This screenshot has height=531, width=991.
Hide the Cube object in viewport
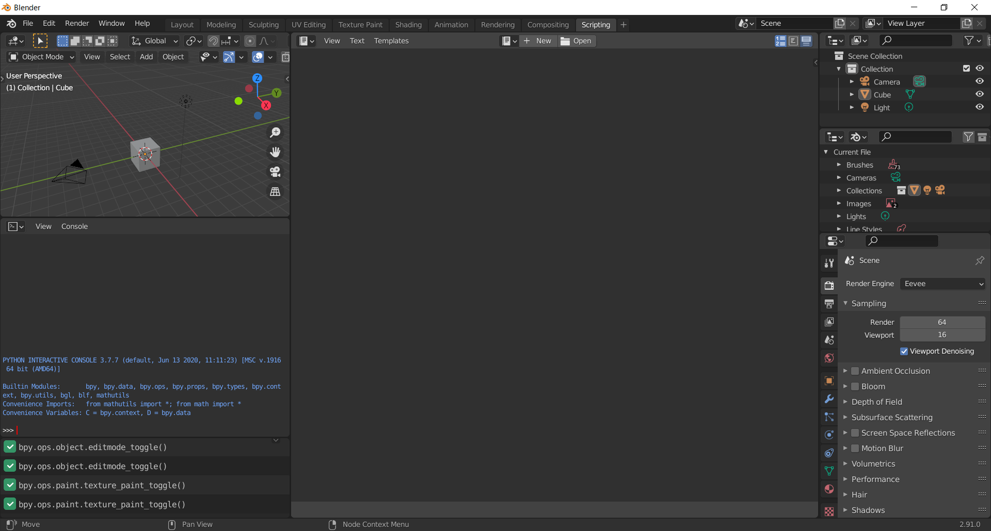(980, 94)
